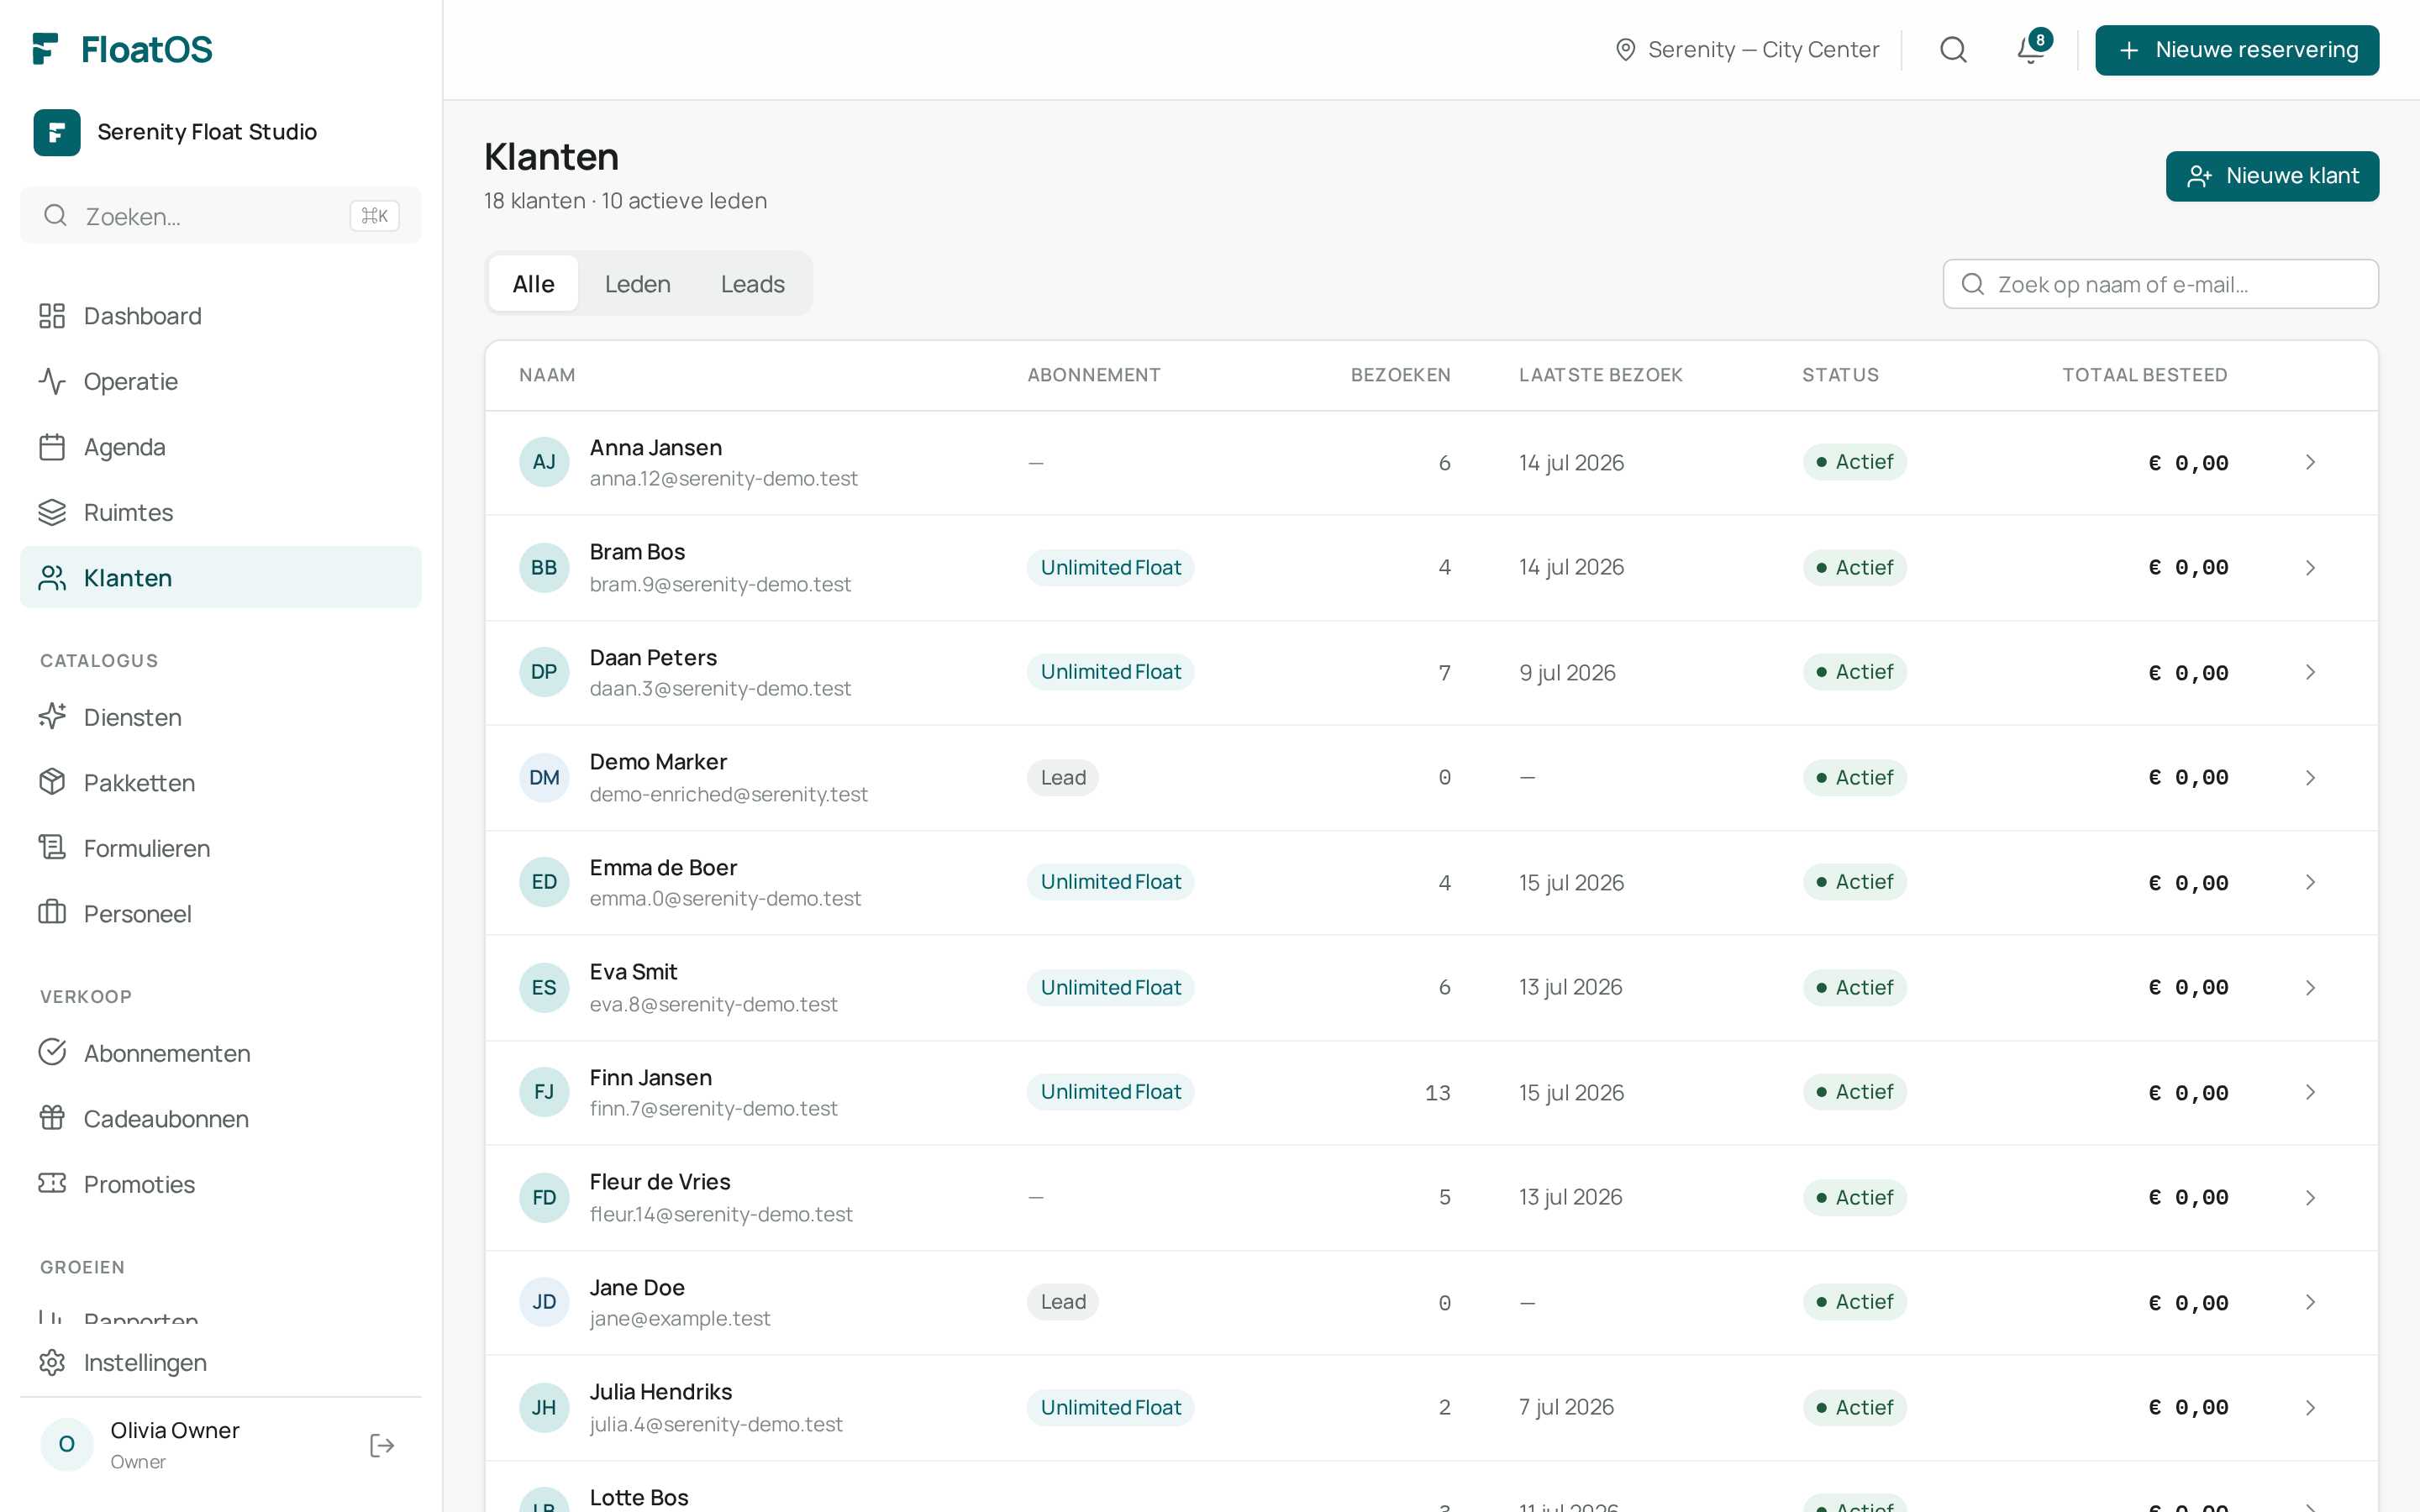Click the Promoties ticket icon
The width and height of the screenshot is (2420, 1512).
coord(52,1184)
